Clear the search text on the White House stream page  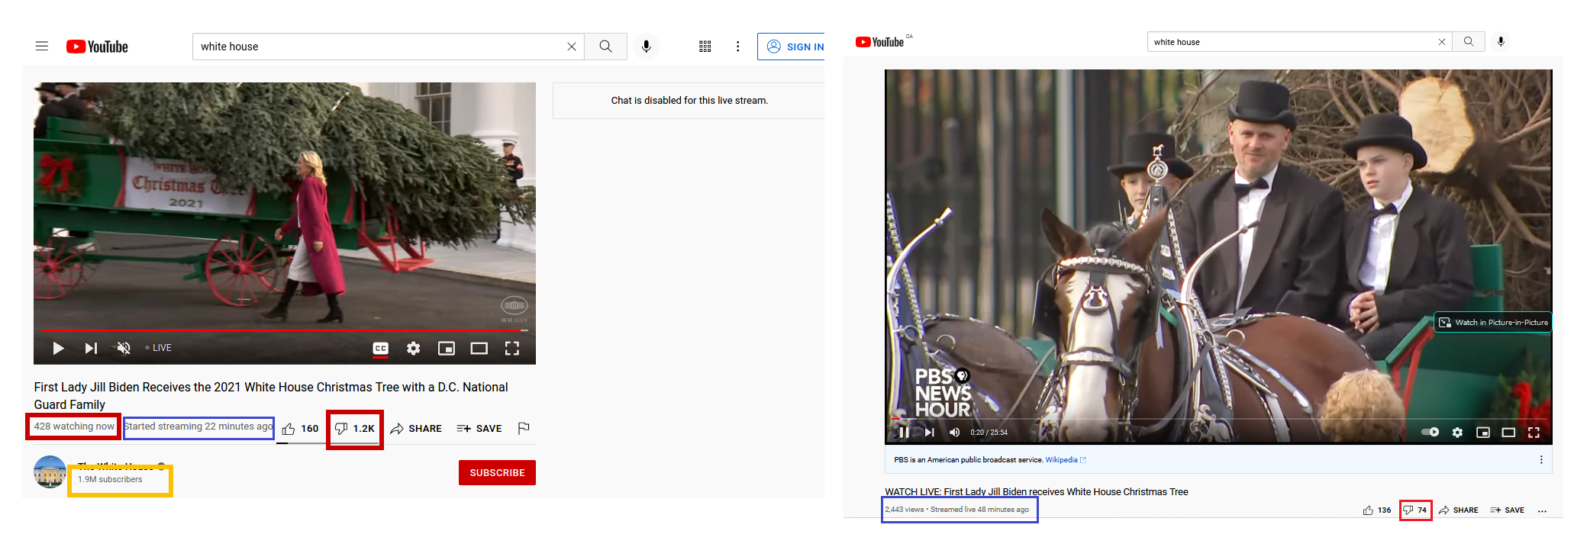571,47
